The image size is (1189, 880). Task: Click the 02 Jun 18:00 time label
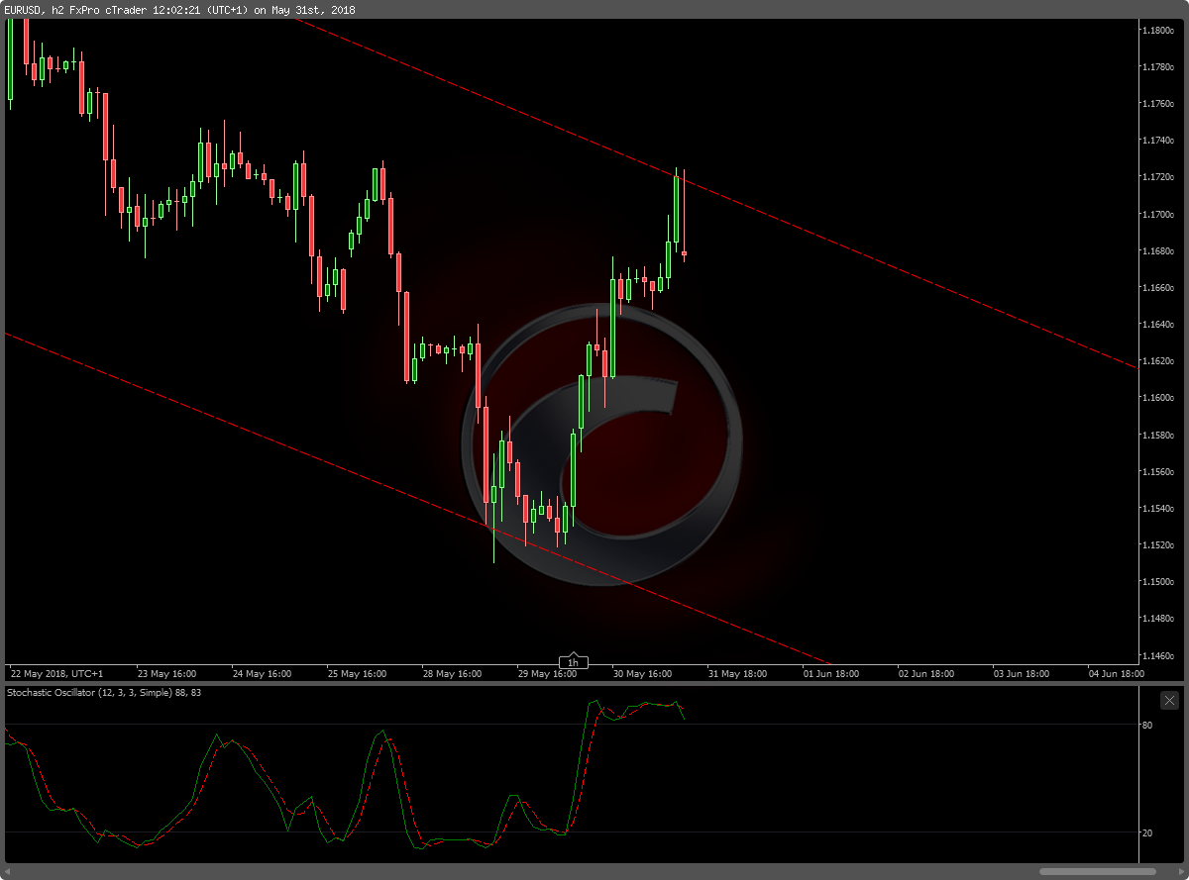(927, 673)
